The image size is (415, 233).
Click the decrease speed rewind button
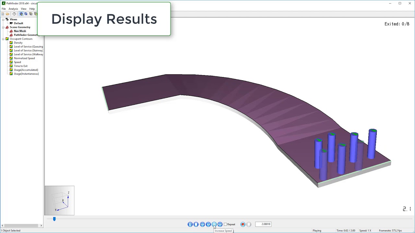(208, 224)
